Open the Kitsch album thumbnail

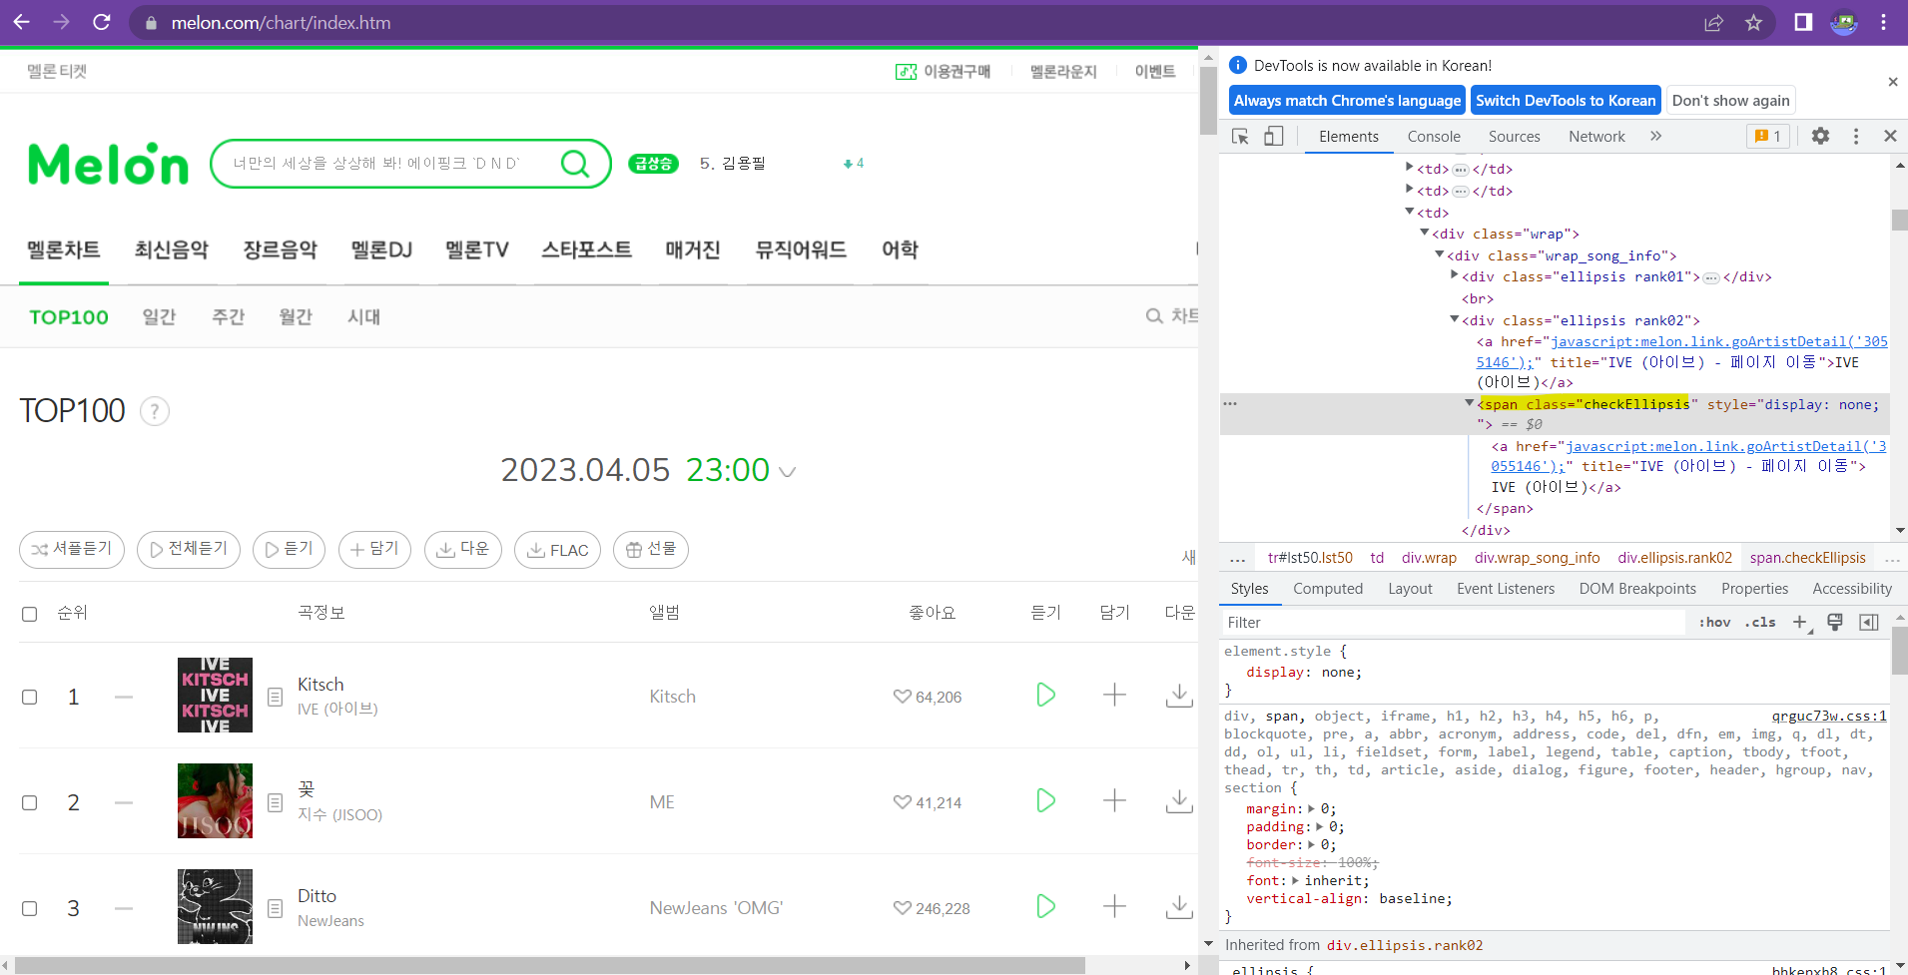[215, 695]
